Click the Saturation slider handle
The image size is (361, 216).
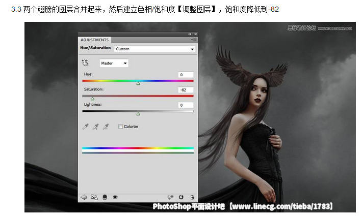pos(92,99)
